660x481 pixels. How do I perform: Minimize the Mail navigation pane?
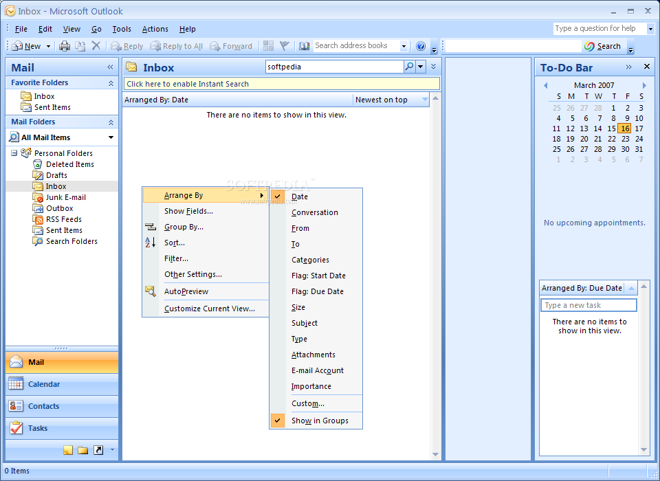point(110,67)
